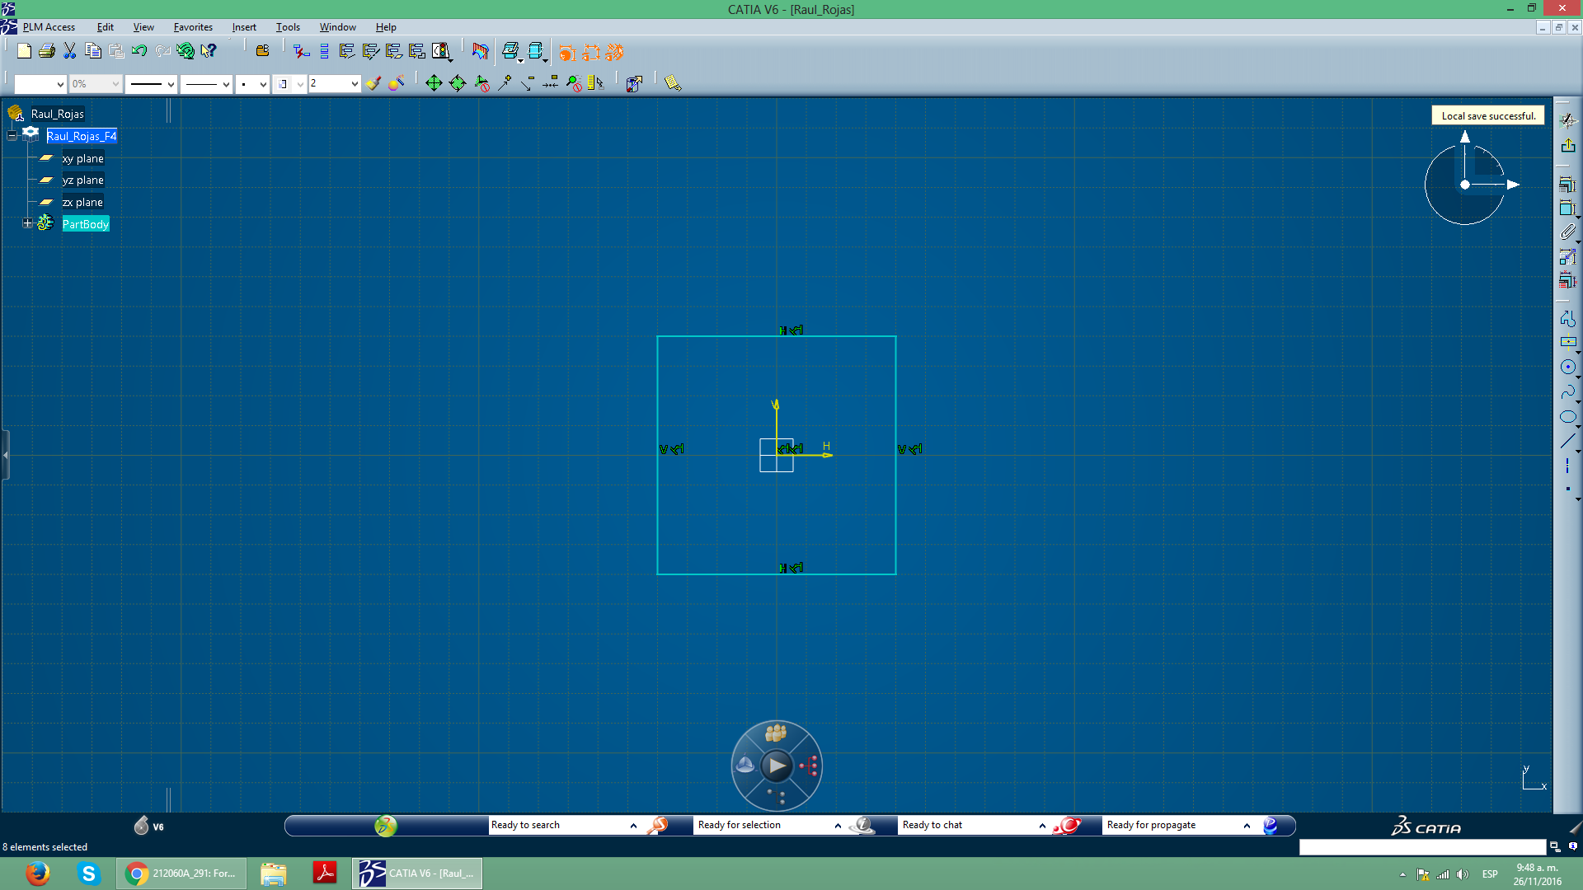Select the Exit workbench icon on right toolbar
Viewport: 1583px width, 890px height.
coord(1567,146)
